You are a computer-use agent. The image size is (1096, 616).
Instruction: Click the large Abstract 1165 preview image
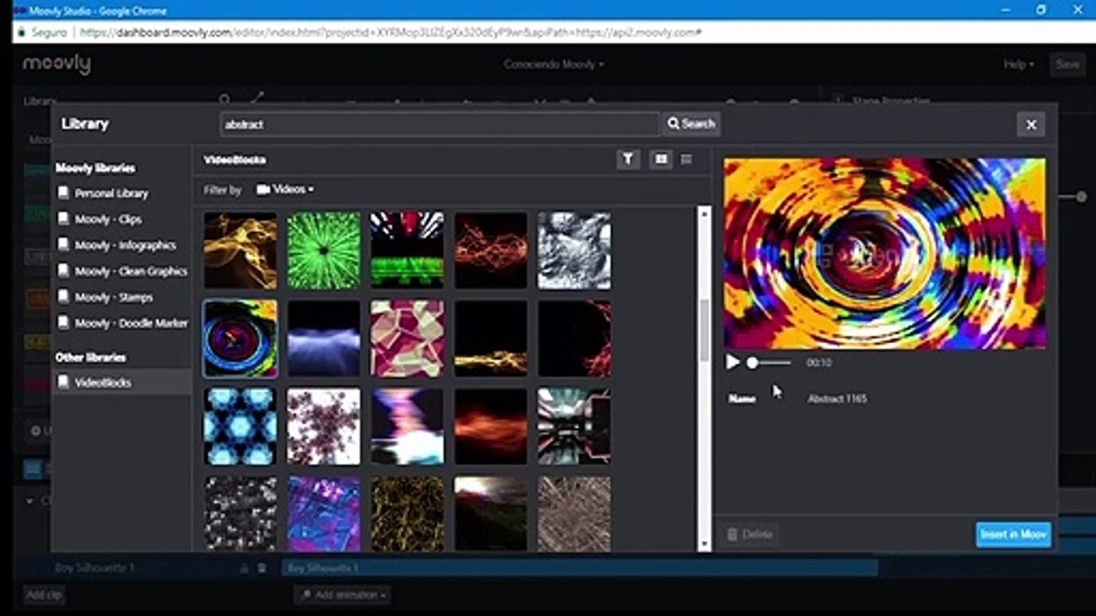[885, 253]
